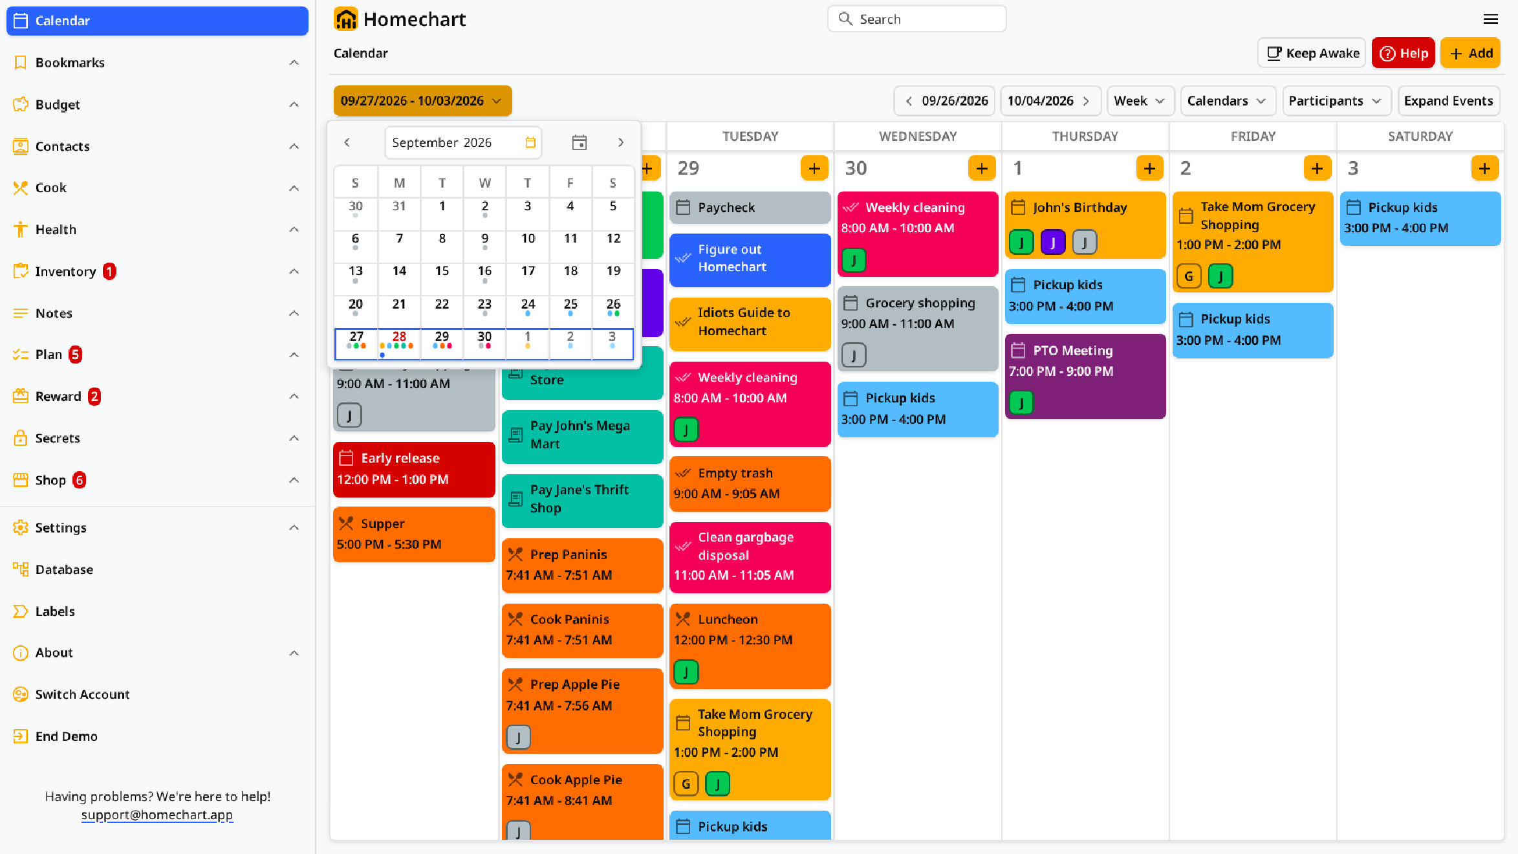
Task: Open Inventory in the sidebar
Action: point(157,272)
